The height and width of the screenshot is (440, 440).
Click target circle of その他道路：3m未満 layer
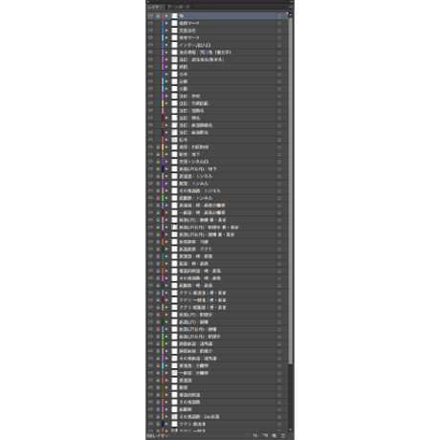(279, 417)
